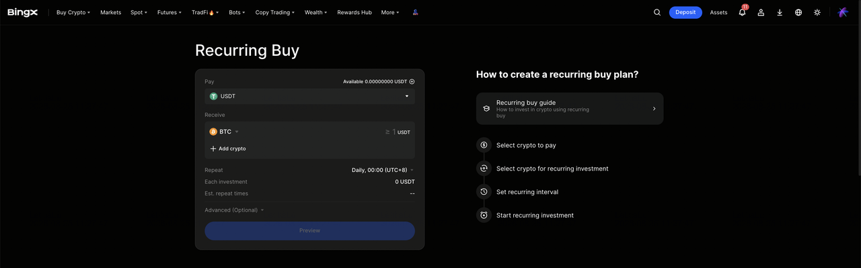Click the add funds plus icon beside Available
861x268 pixels.
[412, 81]
